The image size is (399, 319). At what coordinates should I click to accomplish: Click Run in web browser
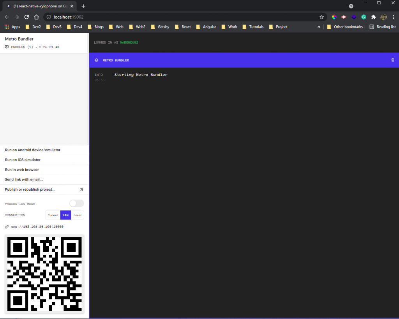click(x=44, y=170)
